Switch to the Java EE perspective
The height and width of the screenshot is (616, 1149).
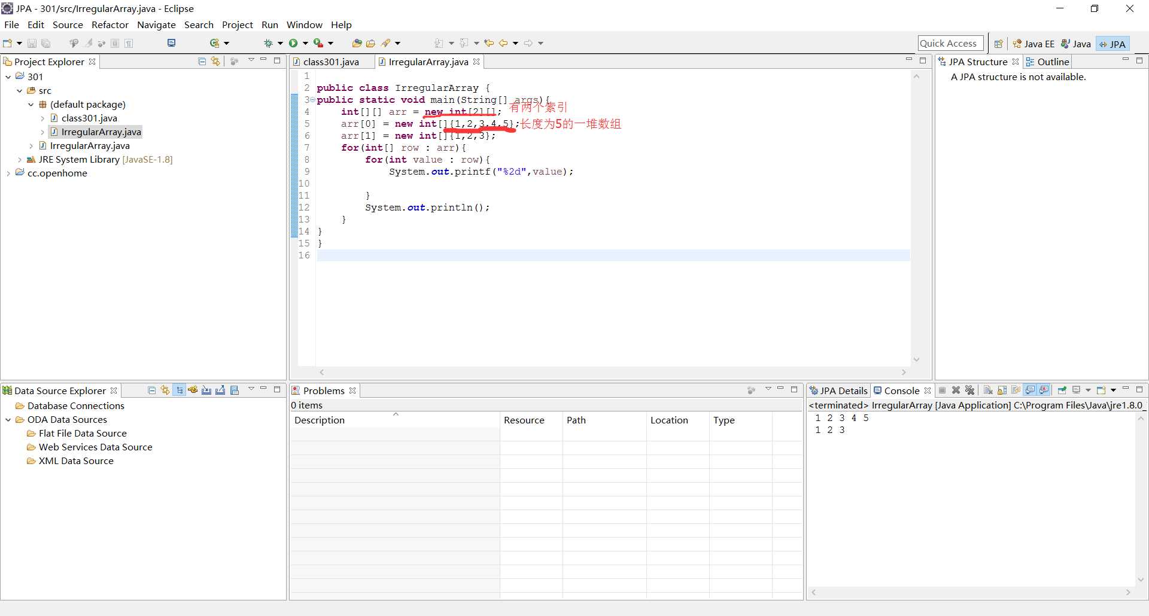(x=1034, y=44)
